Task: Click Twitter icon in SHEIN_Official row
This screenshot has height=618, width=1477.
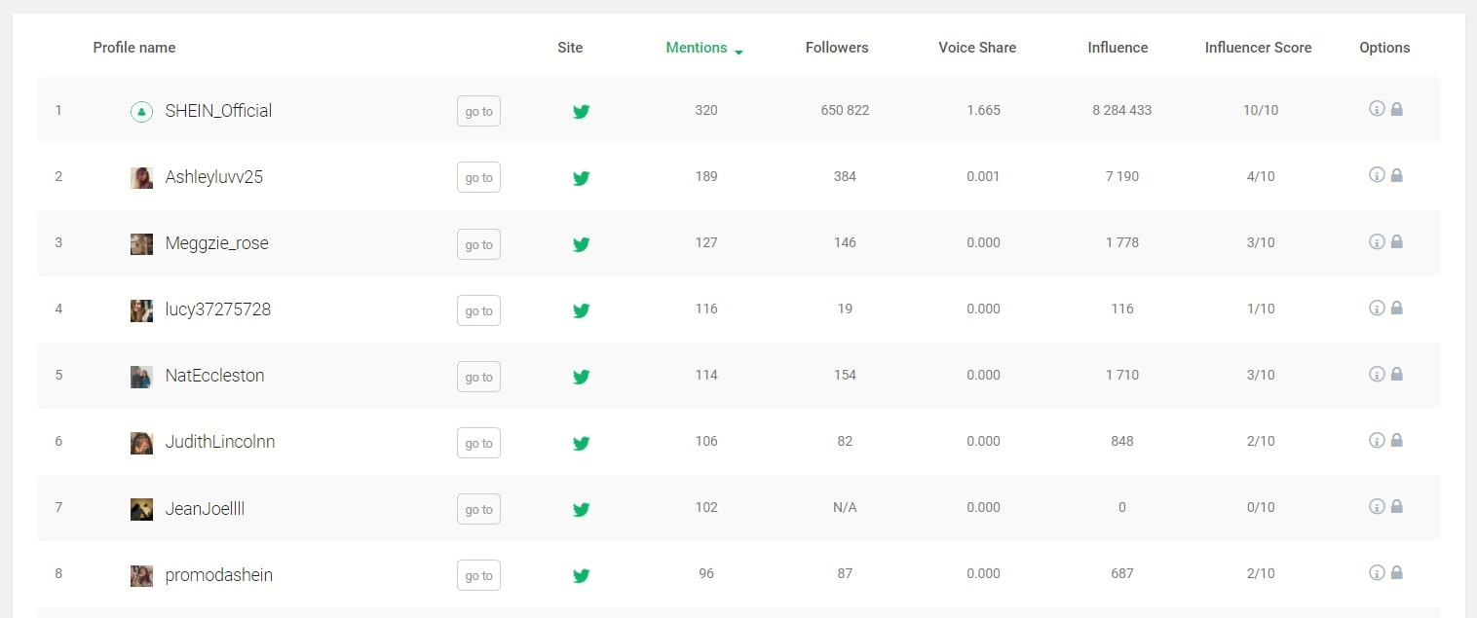Action: tap(582, 111)
